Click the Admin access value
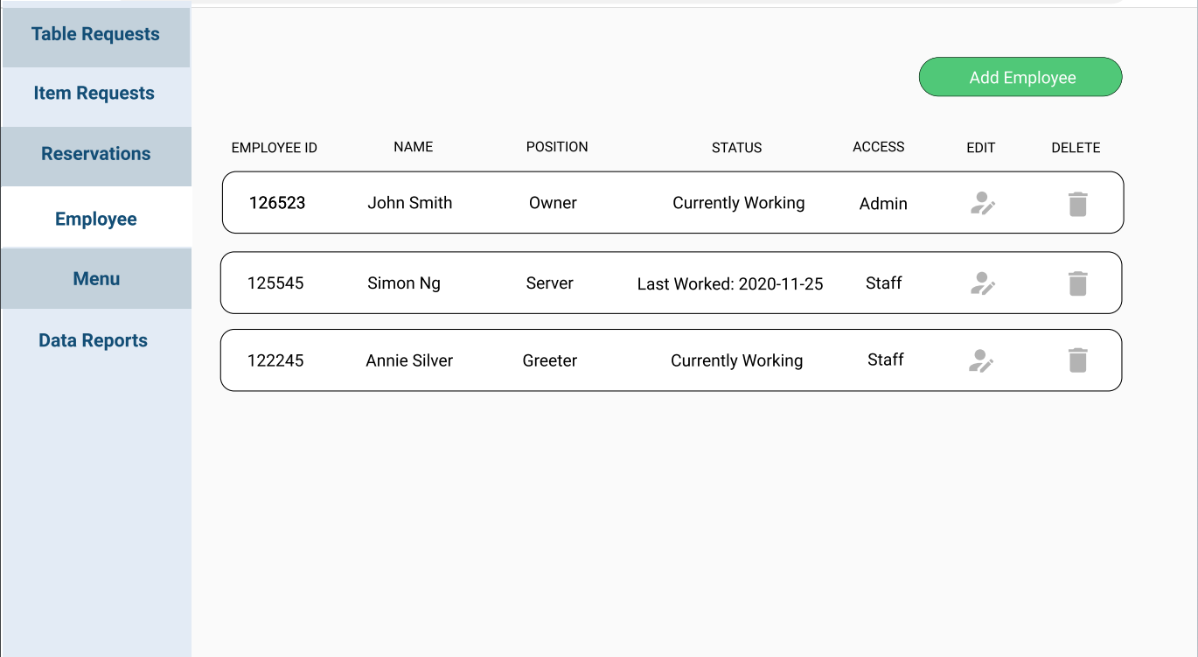 tap(883, 204)
